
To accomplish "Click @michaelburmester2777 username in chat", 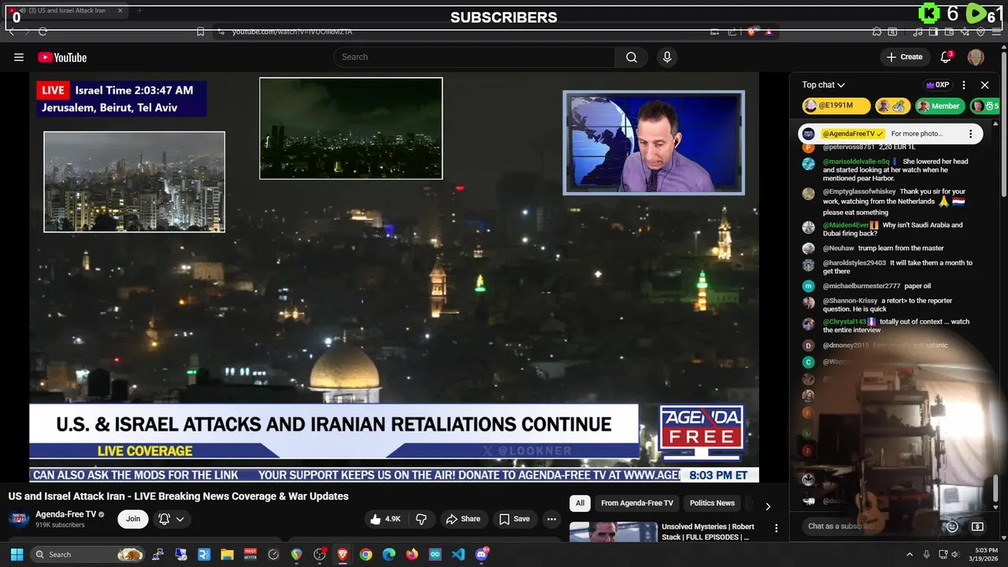I will (x=862, y=286).
